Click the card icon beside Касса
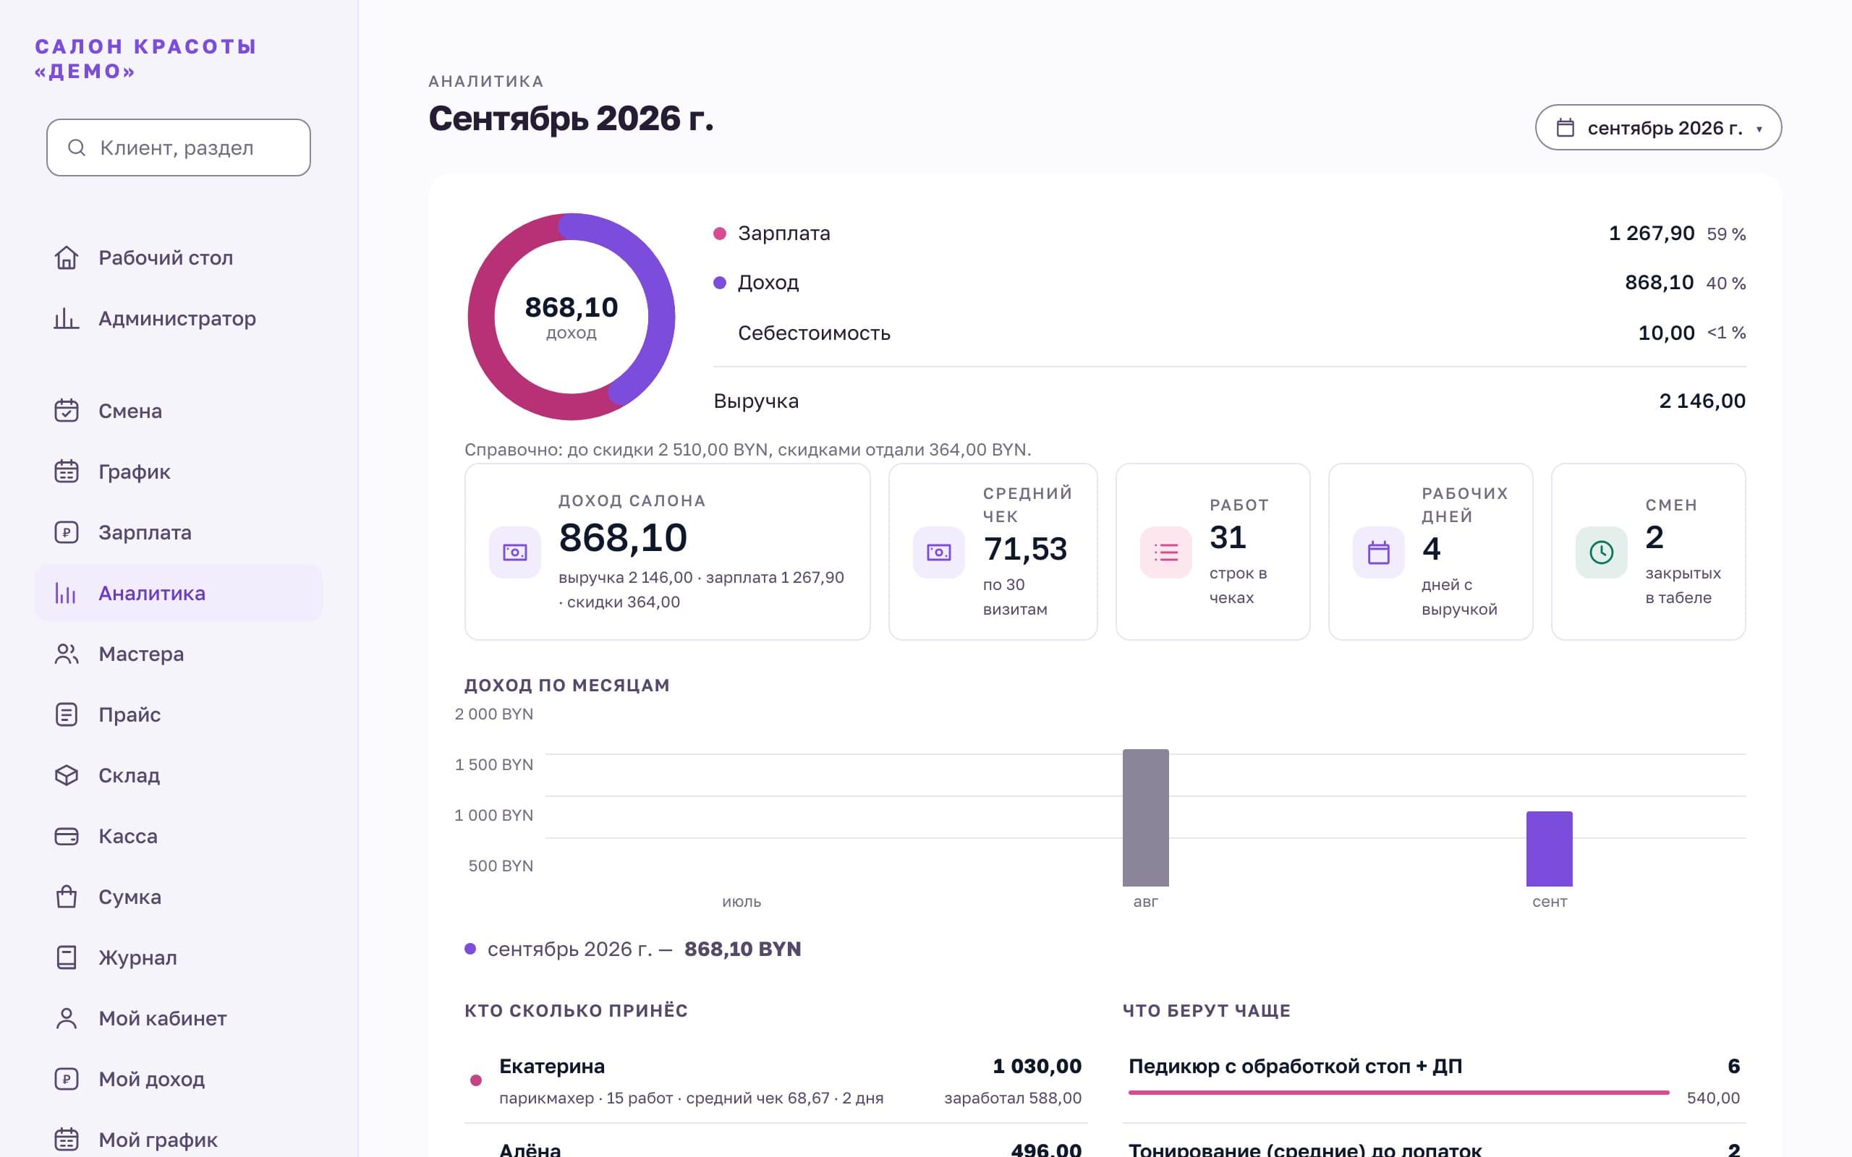The image size is (1852, 1157). point(67,837)
